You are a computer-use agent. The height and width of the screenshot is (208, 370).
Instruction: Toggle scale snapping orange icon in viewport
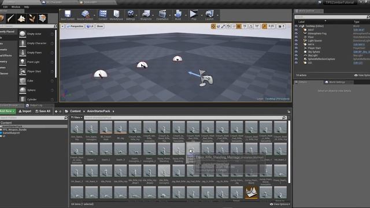[x=264, y=27]
